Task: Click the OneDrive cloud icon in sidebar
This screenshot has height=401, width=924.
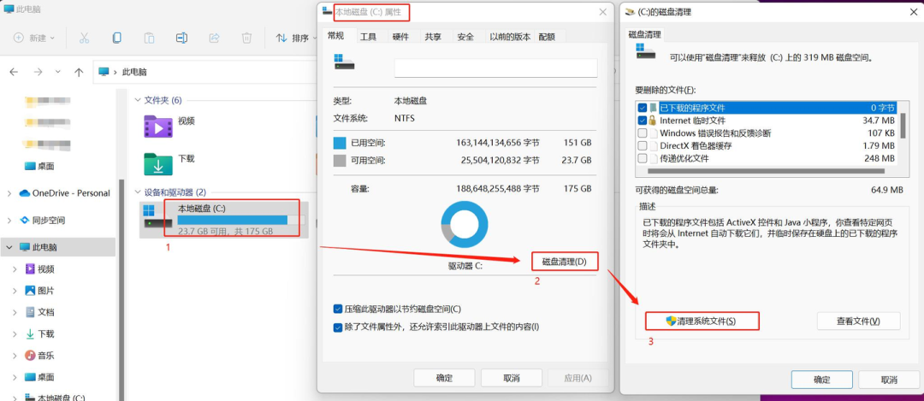Action: point(25,193)
